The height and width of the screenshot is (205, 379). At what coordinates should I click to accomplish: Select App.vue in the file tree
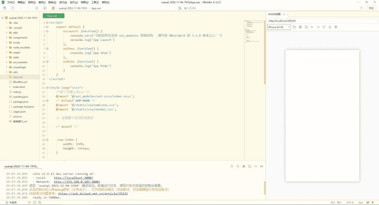18,77
